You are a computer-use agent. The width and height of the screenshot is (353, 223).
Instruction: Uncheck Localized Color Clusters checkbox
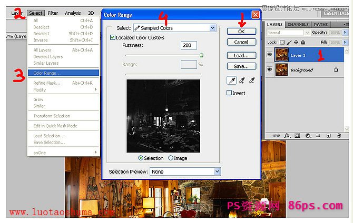[x=113, y=37]
